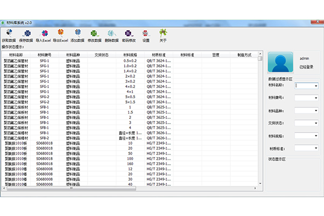Expand the 材质标准 filter dropdown
The height and width of the screenshot is (216, 324).
click(x=315, y=149)
